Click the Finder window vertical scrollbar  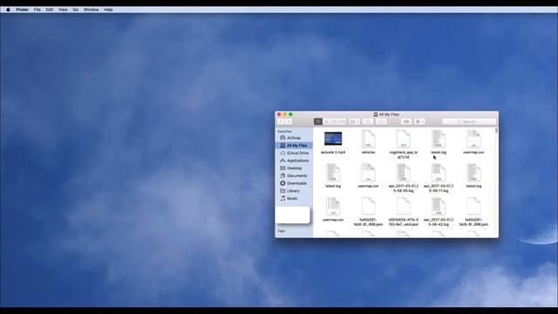point(496,131)
